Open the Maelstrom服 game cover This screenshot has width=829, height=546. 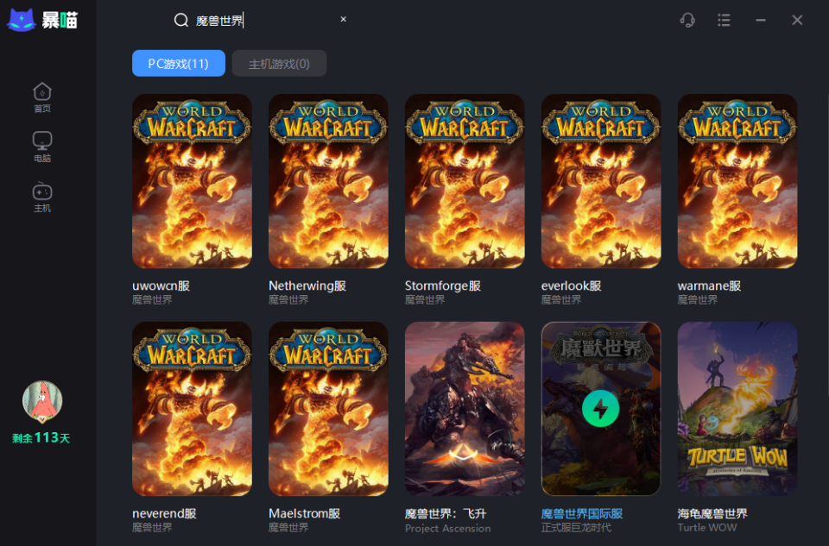click(x=328, y=409)
